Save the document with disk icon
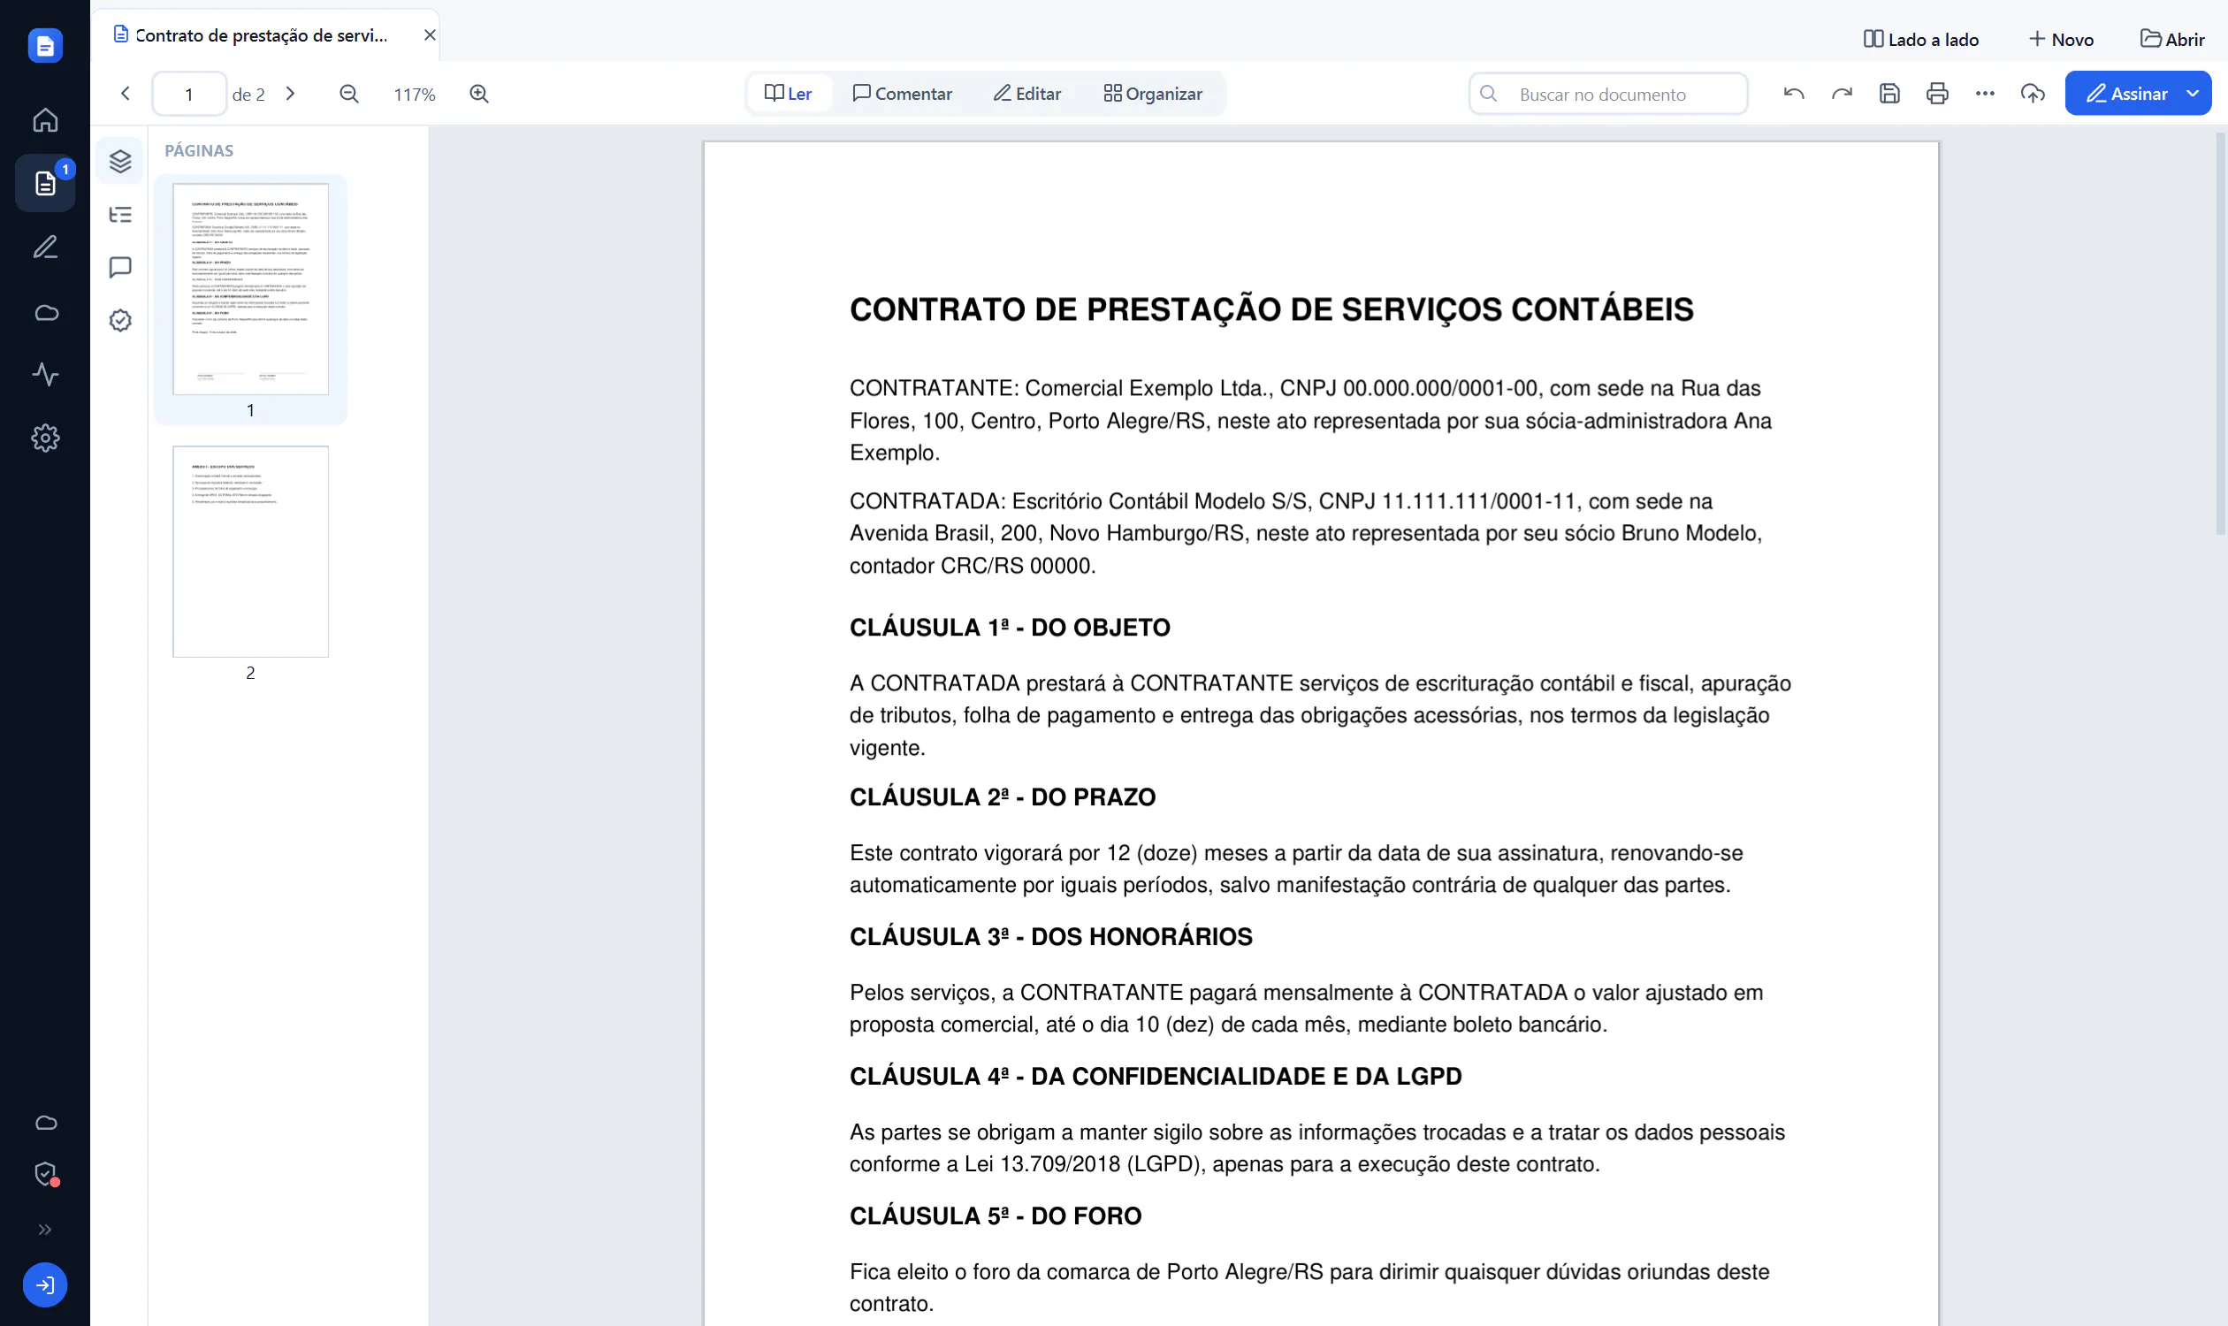 tap(1889, 94)
